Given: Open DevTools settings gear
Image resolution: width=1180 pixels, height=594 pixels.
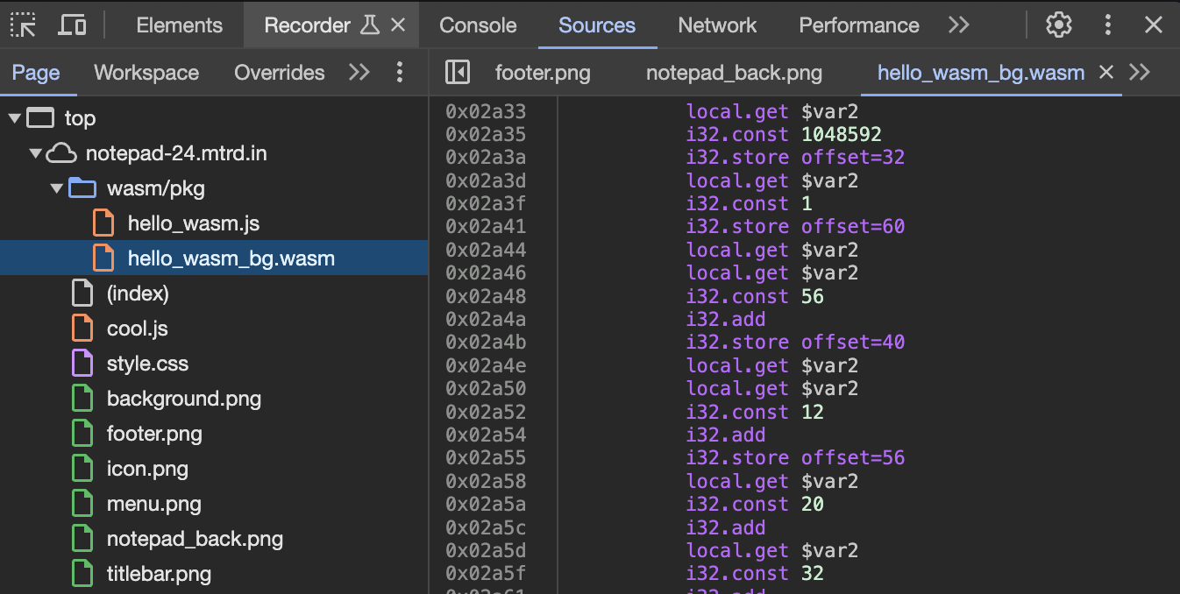Looking at the screenshot, I should tap(1059, 25).
